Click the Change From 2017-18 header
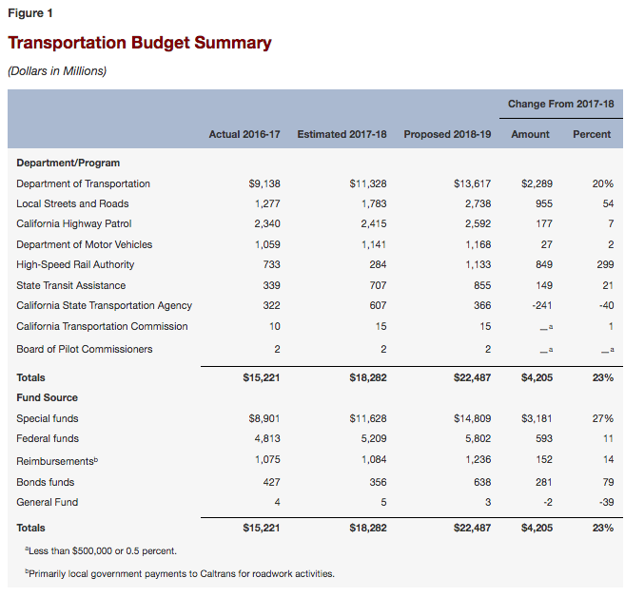The height and width of the screenshot is (597, 625). tap(560, 104)
